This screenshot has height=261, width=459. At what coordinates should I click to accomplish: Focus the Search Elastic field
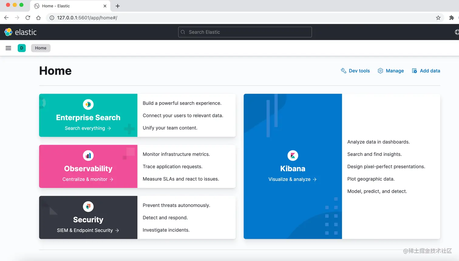(245, 32)
